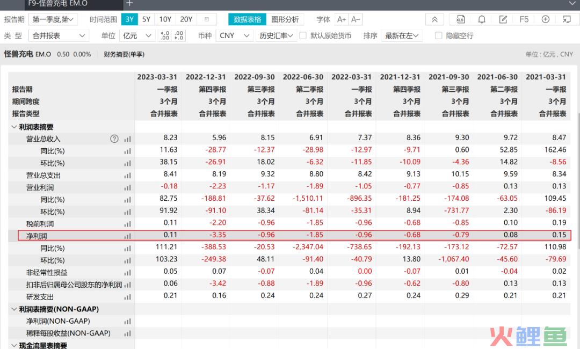Open chart icon for 环比(%) under 营业利润
580x349 pixels.
click(x=128, y=212)
